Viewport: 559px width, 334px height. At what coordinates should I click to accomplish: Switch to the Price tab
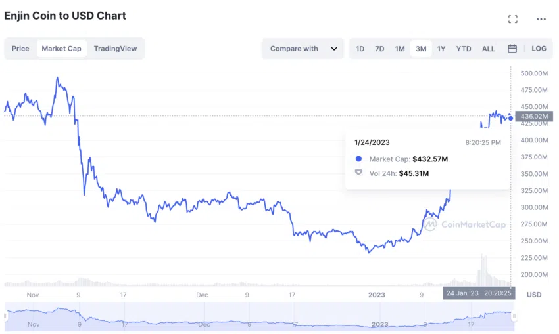[20, 49]
